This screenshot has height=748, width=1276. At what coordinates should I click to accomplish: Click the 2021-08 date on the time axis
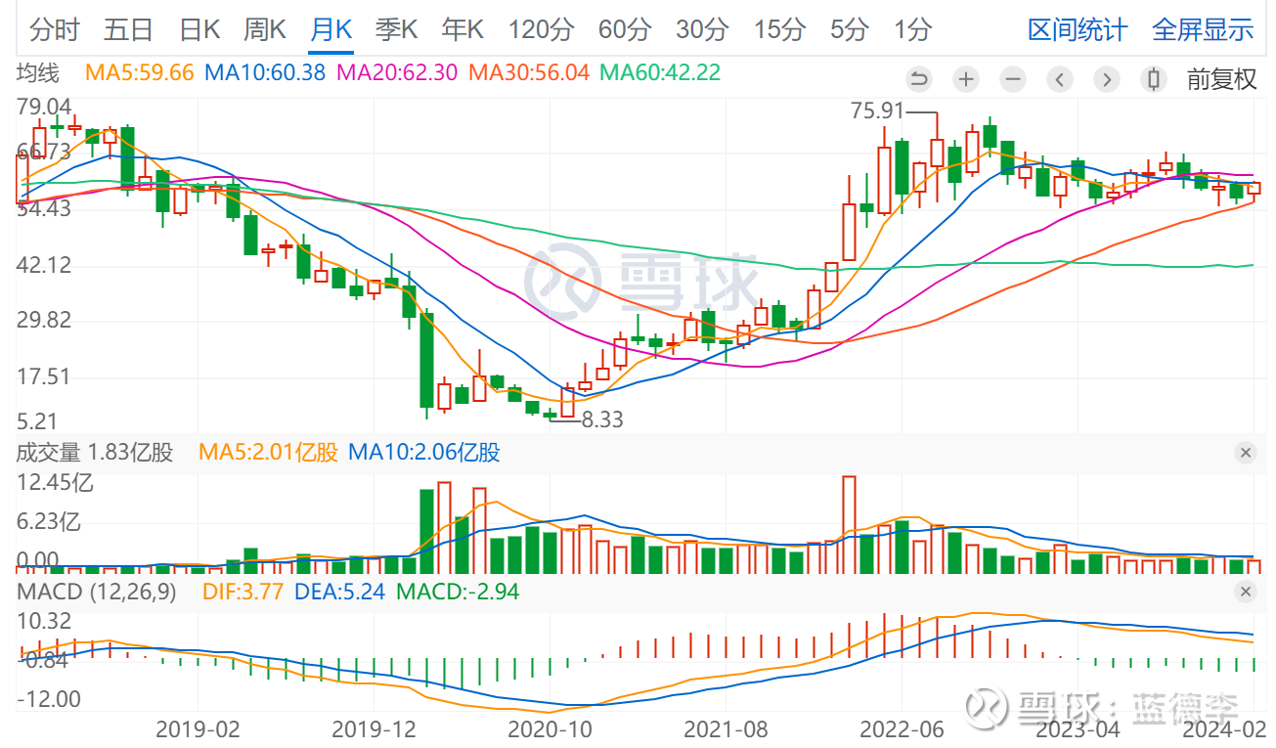[726, 728]
